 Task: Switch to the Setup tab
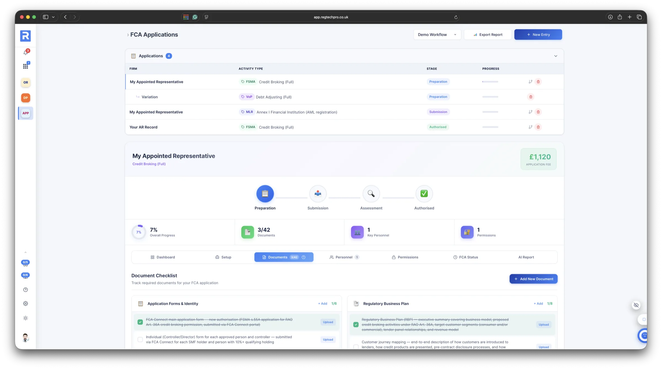click(223, 257)
